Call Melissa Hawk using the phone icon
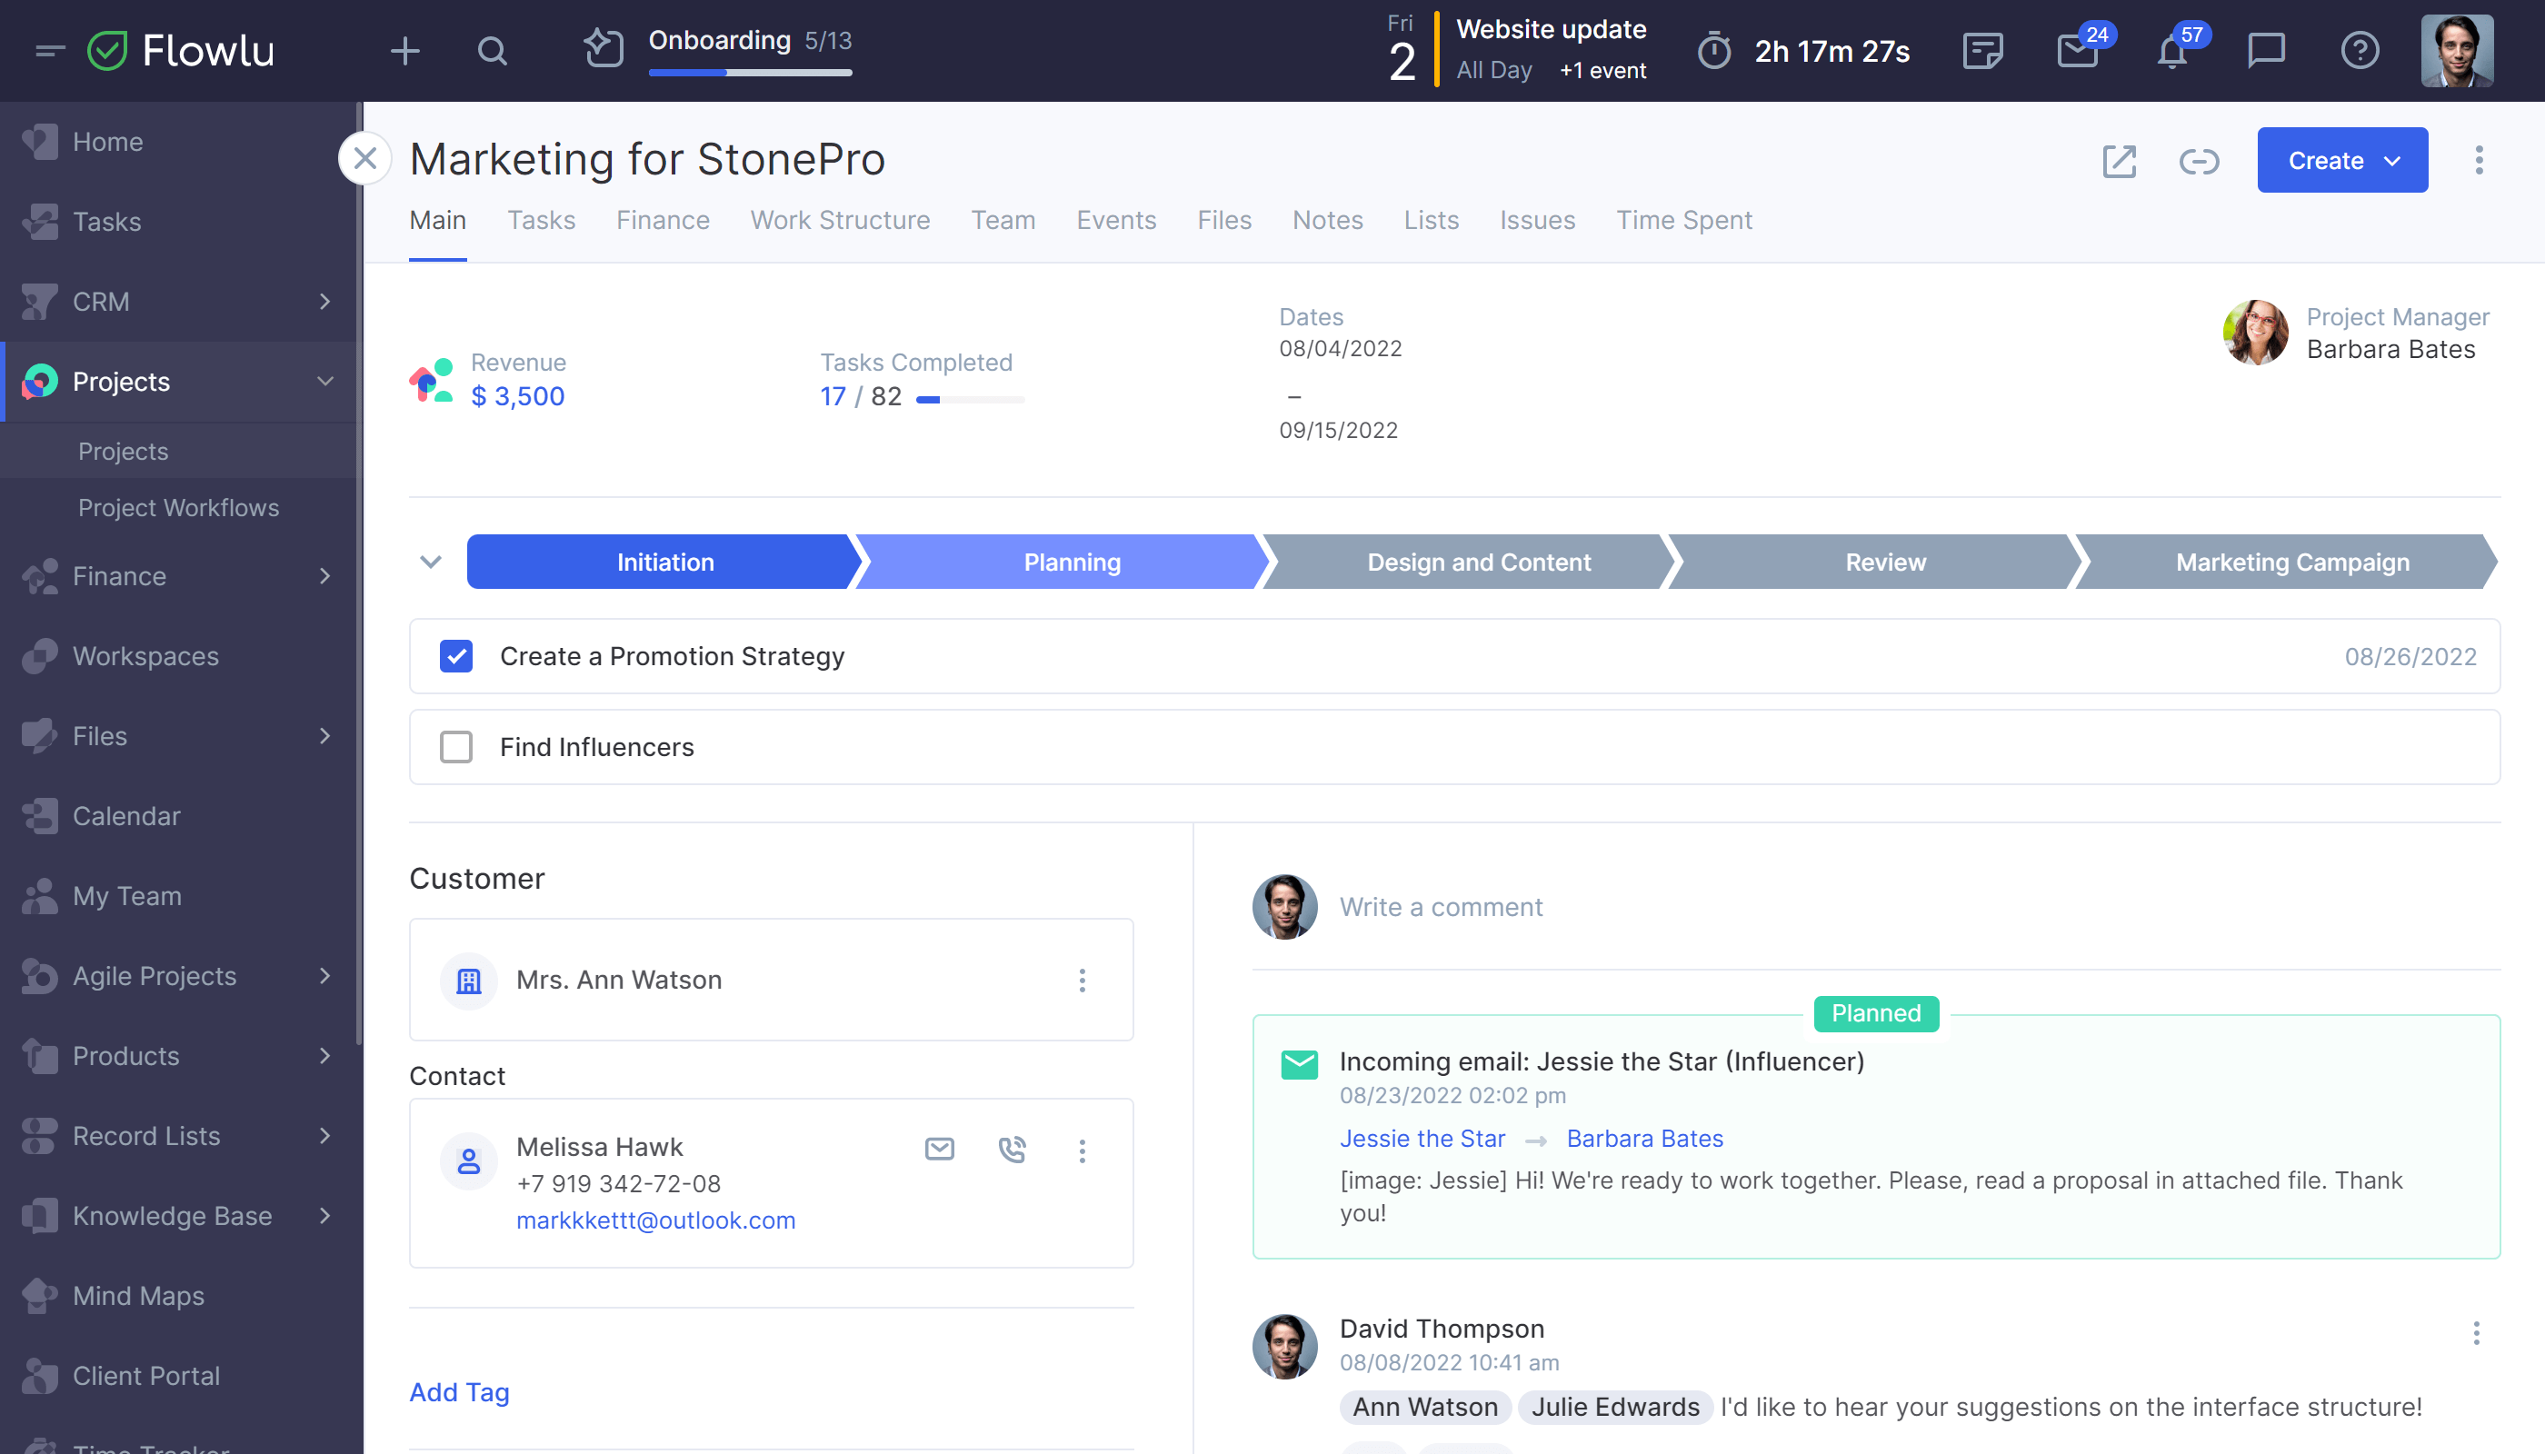2545x1454 pixels. (1012, 1150)
